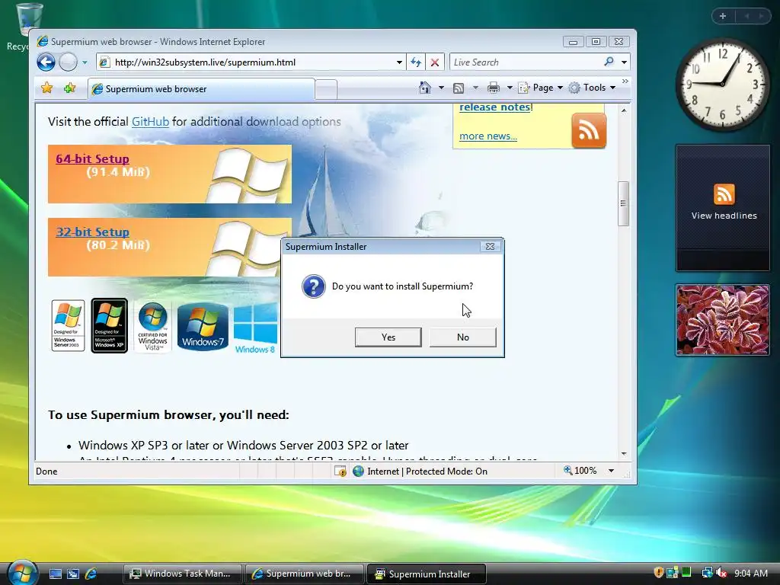Click the RSS Feeds toolbar icon
Image resolution: width=780 pixels, height=585 pixels.
tap(459, 88)
